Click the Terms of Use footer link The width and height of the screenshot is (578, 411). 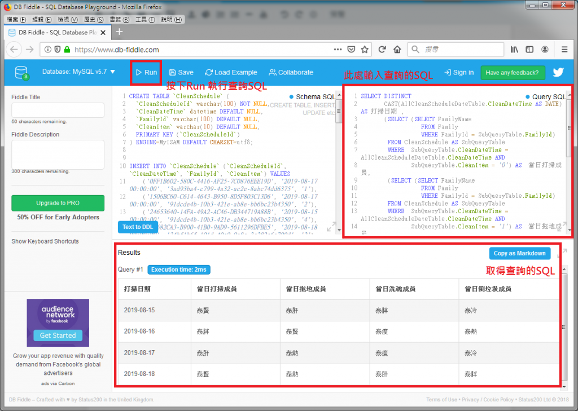click(x=441, y=400)
